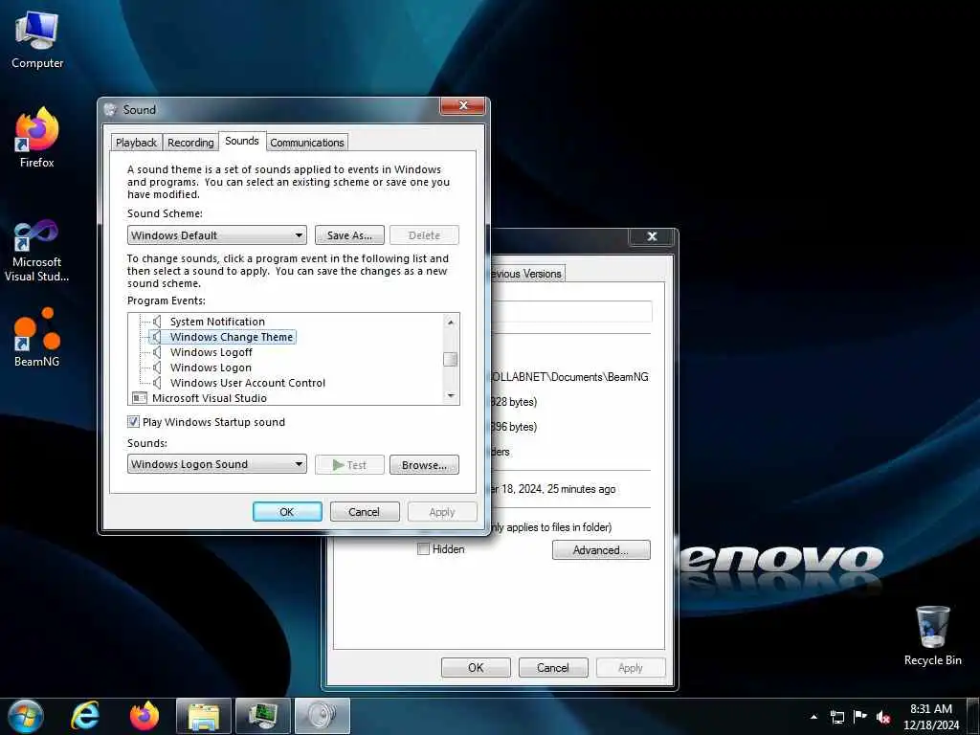
Task: Close the Sound dialog window
Action: [x=463, y=105]
